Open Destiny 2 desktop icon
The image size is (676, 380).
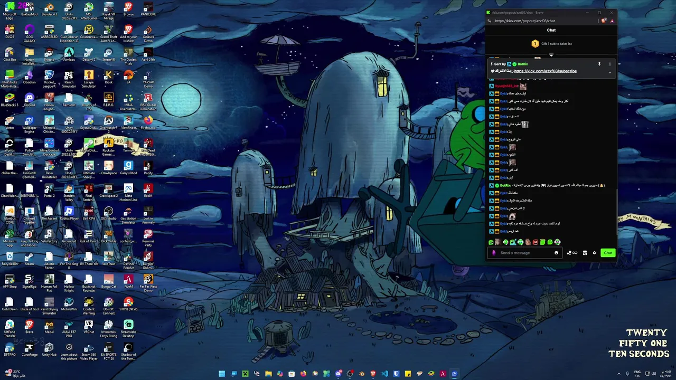point(89,55)
